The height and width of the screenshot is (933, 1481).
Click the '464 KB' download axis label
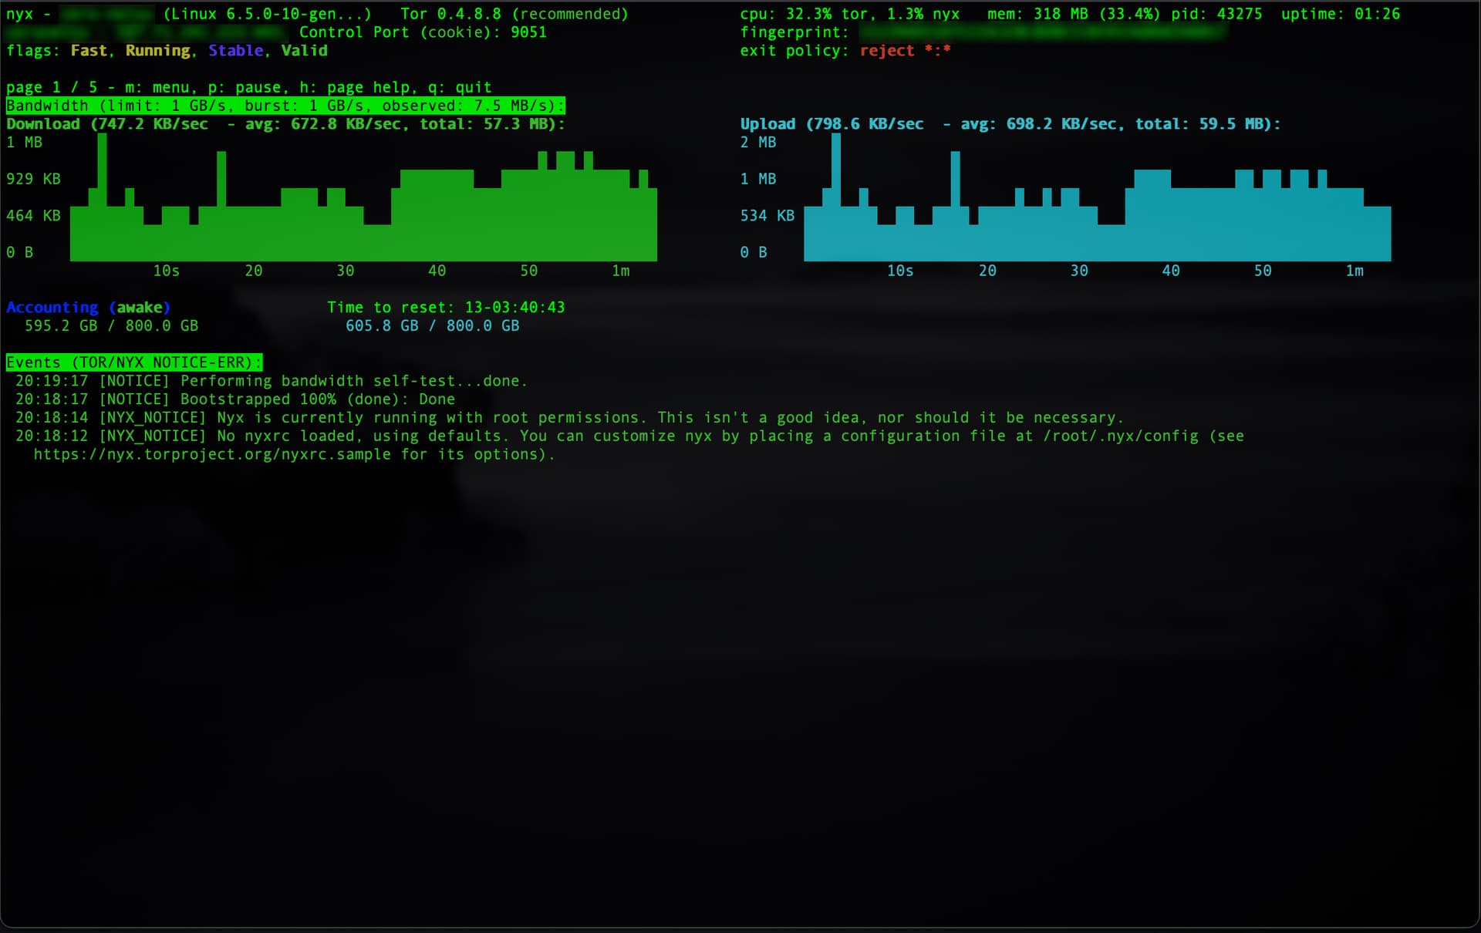click(x=33, y=216)
